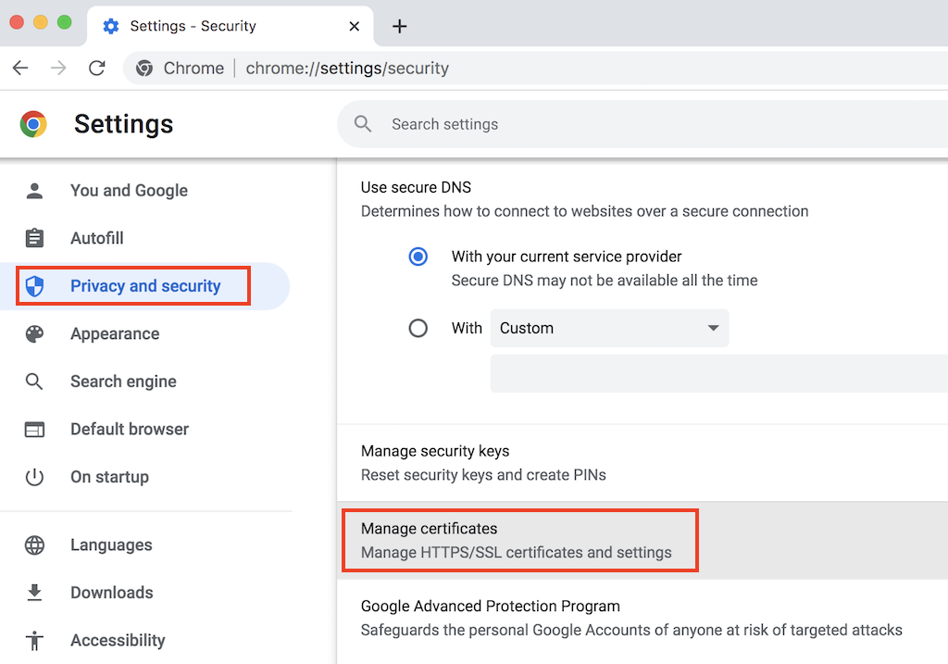Open Privacy and security section
This screenshot has height=664, width=948.
click(145, 286)
